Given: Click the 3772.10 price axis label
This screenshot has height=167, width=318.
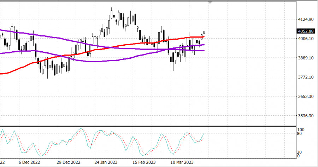Looking at the screenshot, I should coord(306,77).
